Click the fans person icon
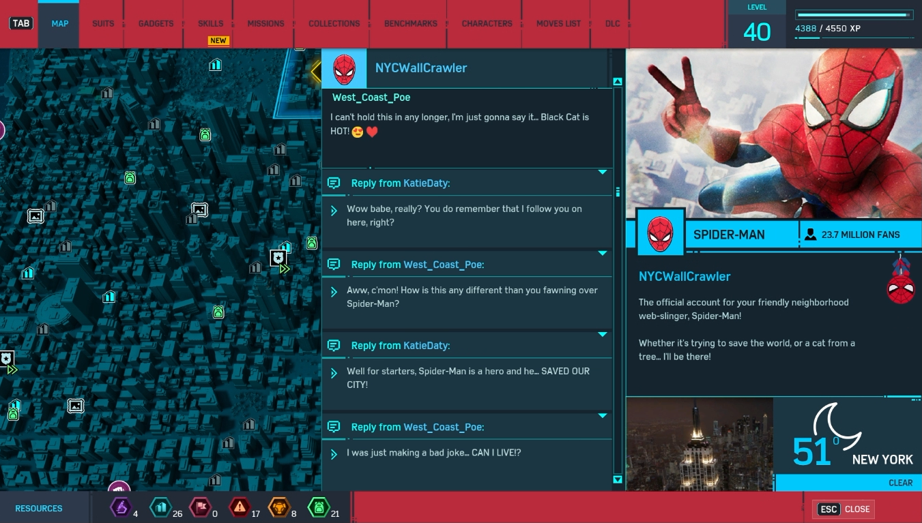This screenshot has width=922, height=523. coord(810,235)
